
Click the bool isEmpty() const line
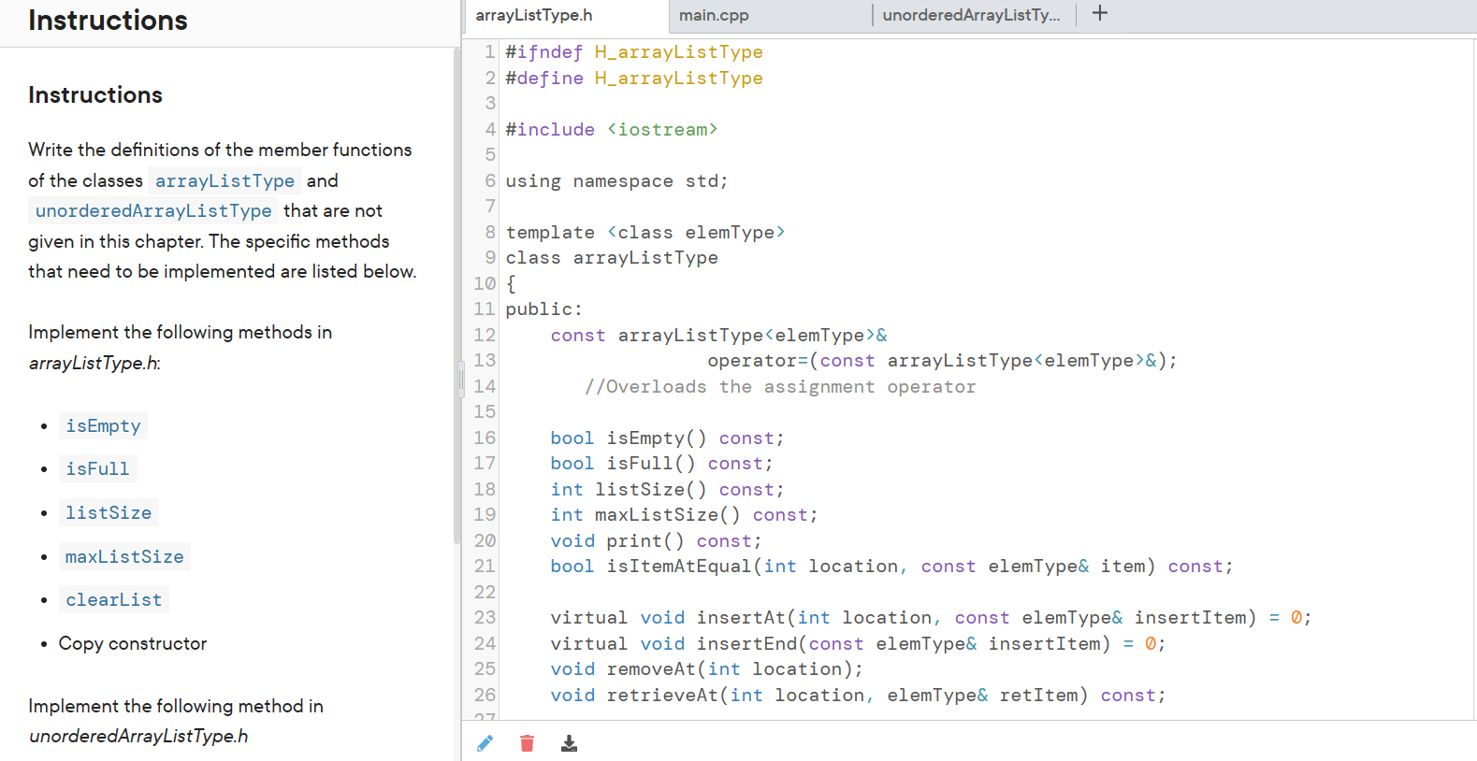tap(667, 438)
